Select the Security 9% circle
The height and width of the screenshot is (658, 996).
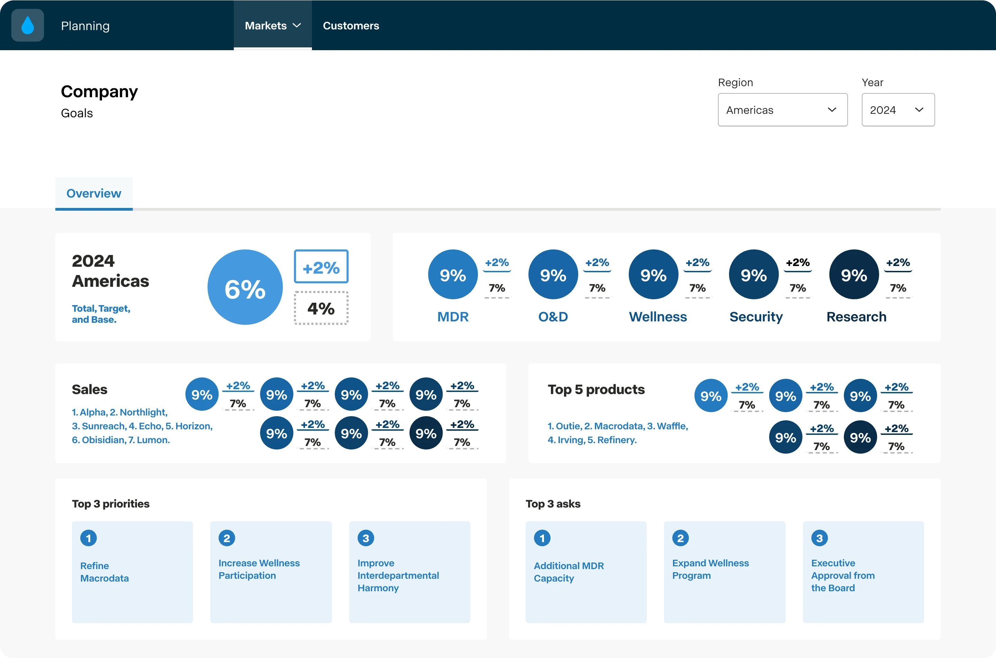click(x=754, y=274)
